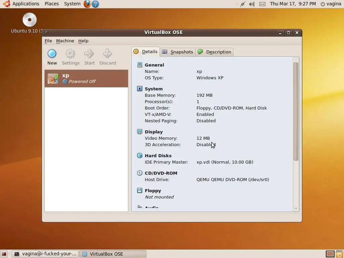
Task: Click the xp virtual machine OS icon
Action: [x=53, y=79]
